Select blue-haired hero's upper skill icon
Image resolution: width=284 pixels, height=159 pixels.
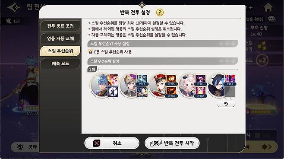(113, 79)
